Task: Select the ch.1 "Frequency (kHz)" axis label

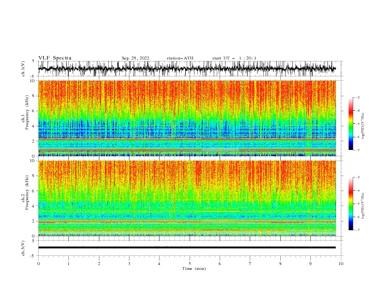Action: pyautogui.click(x=27, y=112)
